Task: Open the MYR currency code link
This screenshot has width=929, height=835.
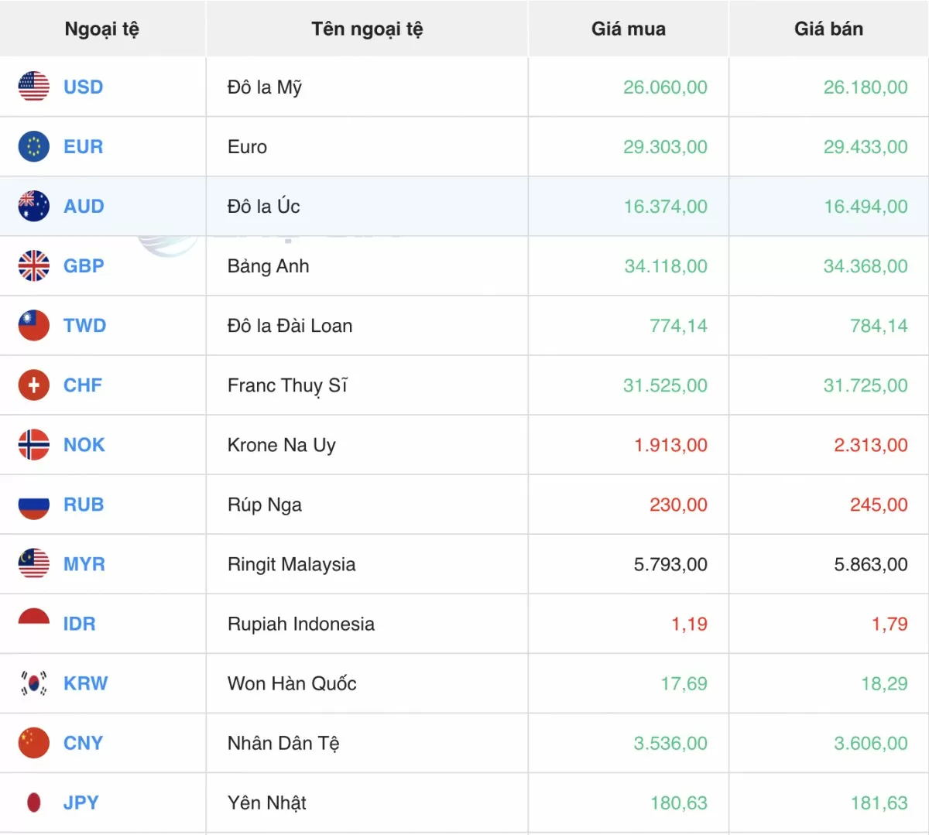Action: (x=84, y=564)
